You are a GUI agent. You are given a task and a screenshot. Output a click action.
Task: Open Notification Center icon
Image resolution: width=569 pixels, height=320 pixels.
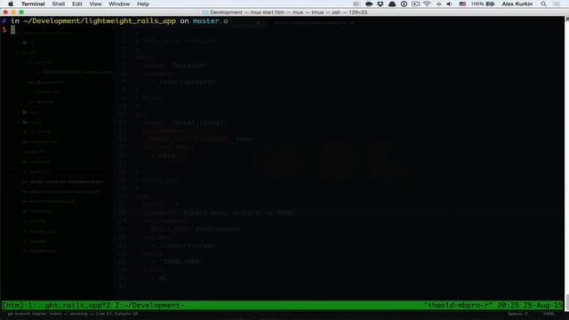click(x=557, y=4)
